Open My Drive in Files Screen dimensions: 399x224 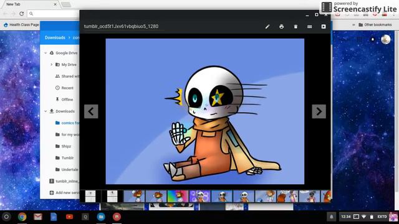click(x=69, y=65)
